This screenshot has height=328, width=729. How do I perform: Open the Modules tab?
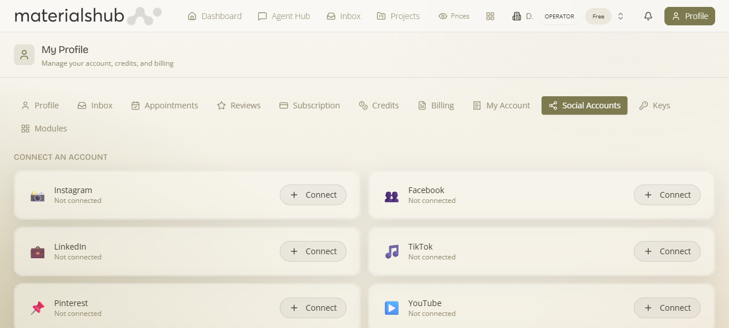44,129
